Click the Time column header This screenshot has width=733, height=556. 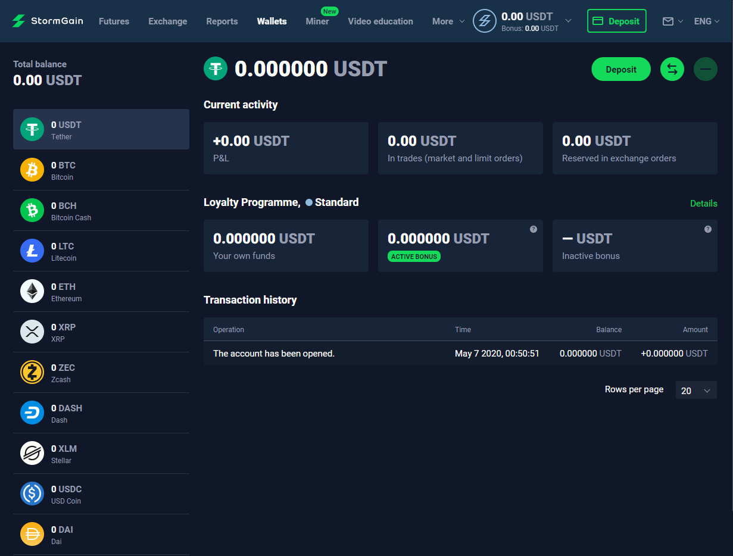[x=463, y=330]
